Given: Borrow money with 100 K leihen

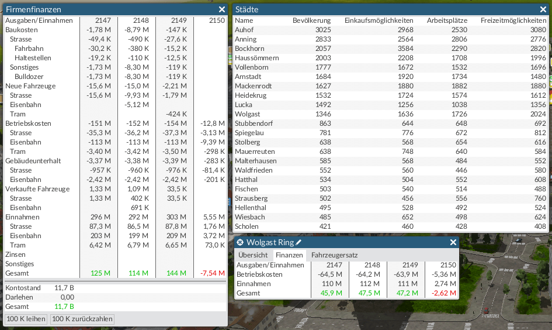Looking at the screenshot, I should (x=26, y=319).
